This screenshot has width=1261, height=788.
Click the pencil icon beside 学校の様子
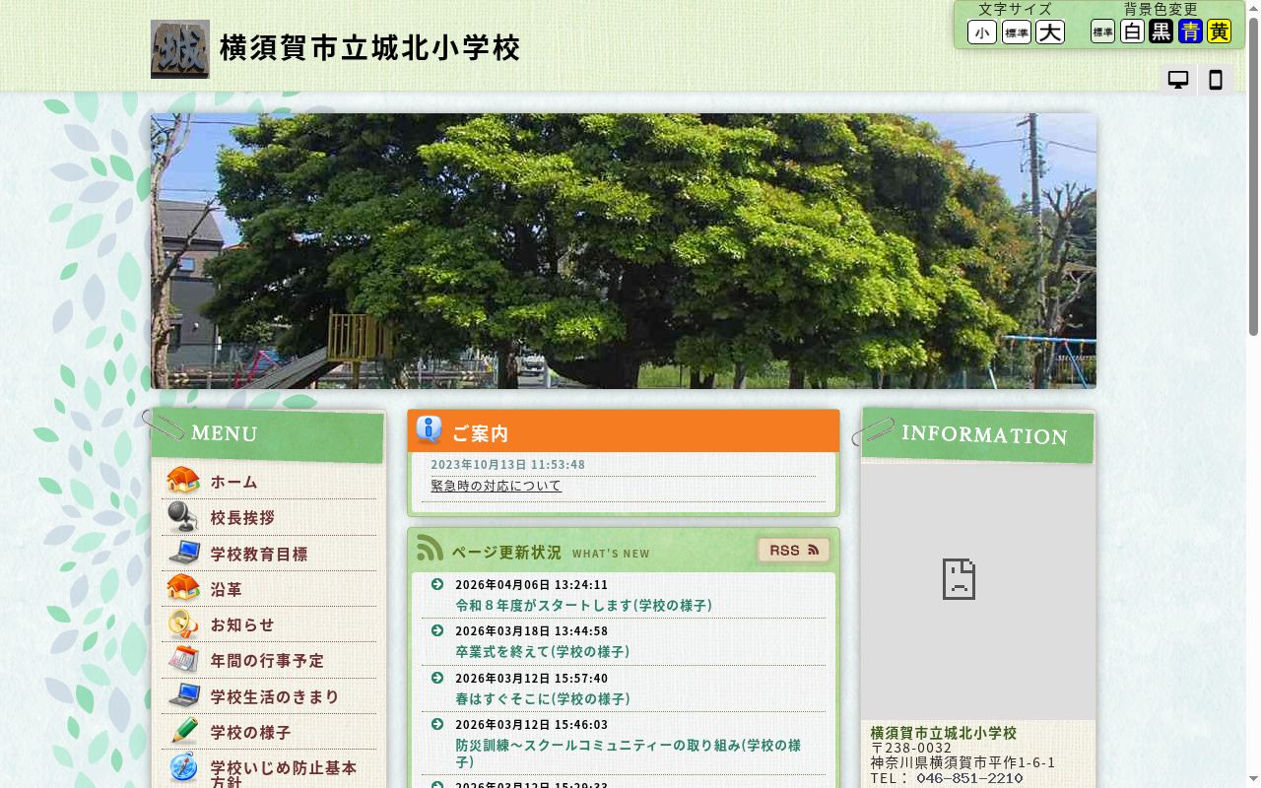[183, 731]
